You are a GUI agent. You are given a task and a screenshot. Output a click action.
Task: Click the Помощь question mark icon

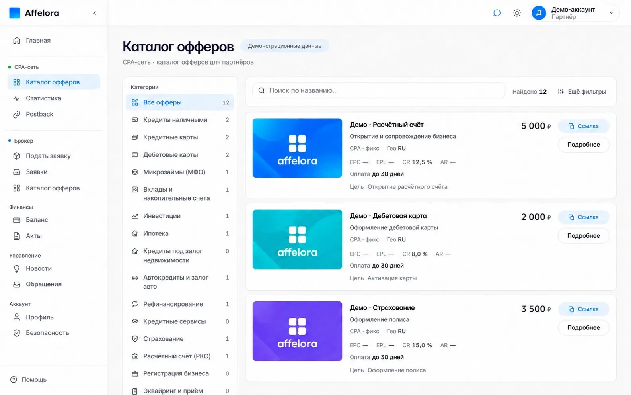click(14, 379)
